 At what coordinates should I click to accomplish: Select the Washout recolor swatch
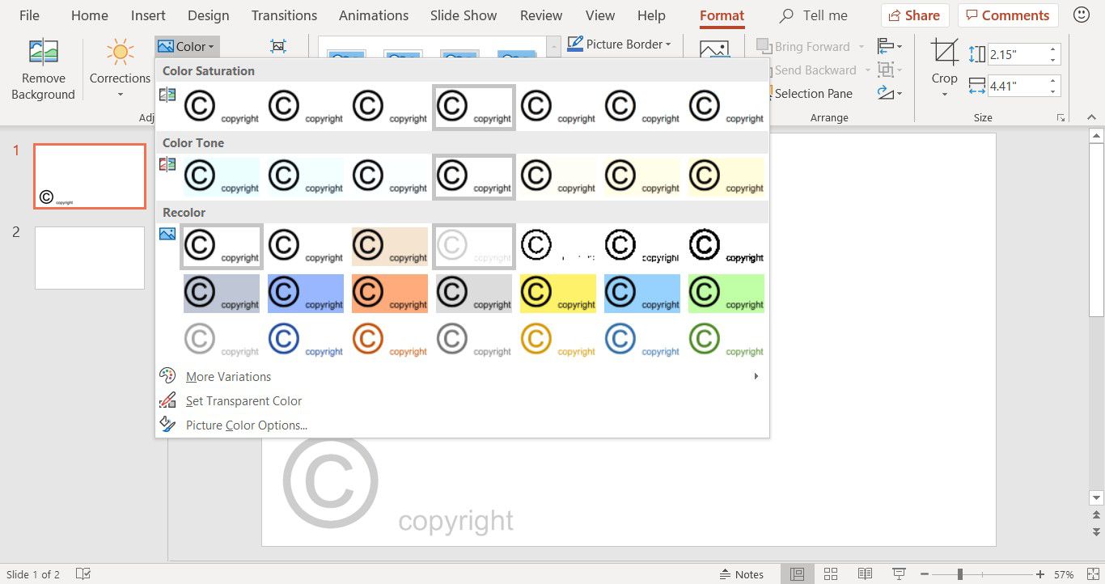pos(474,246)
